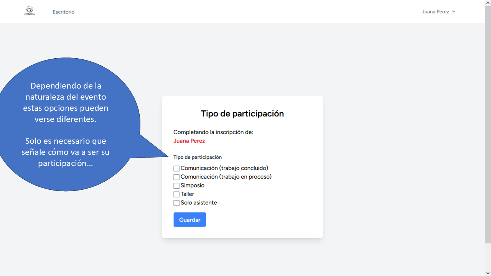Click the 'Simposio' option label text

point(193,186)
